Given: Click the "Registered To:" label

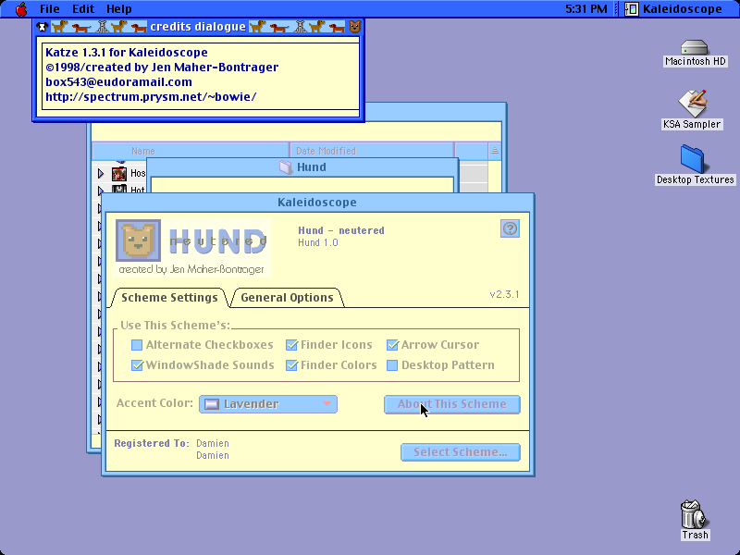Looking at the screenshot, I should [x=152, y=443].
